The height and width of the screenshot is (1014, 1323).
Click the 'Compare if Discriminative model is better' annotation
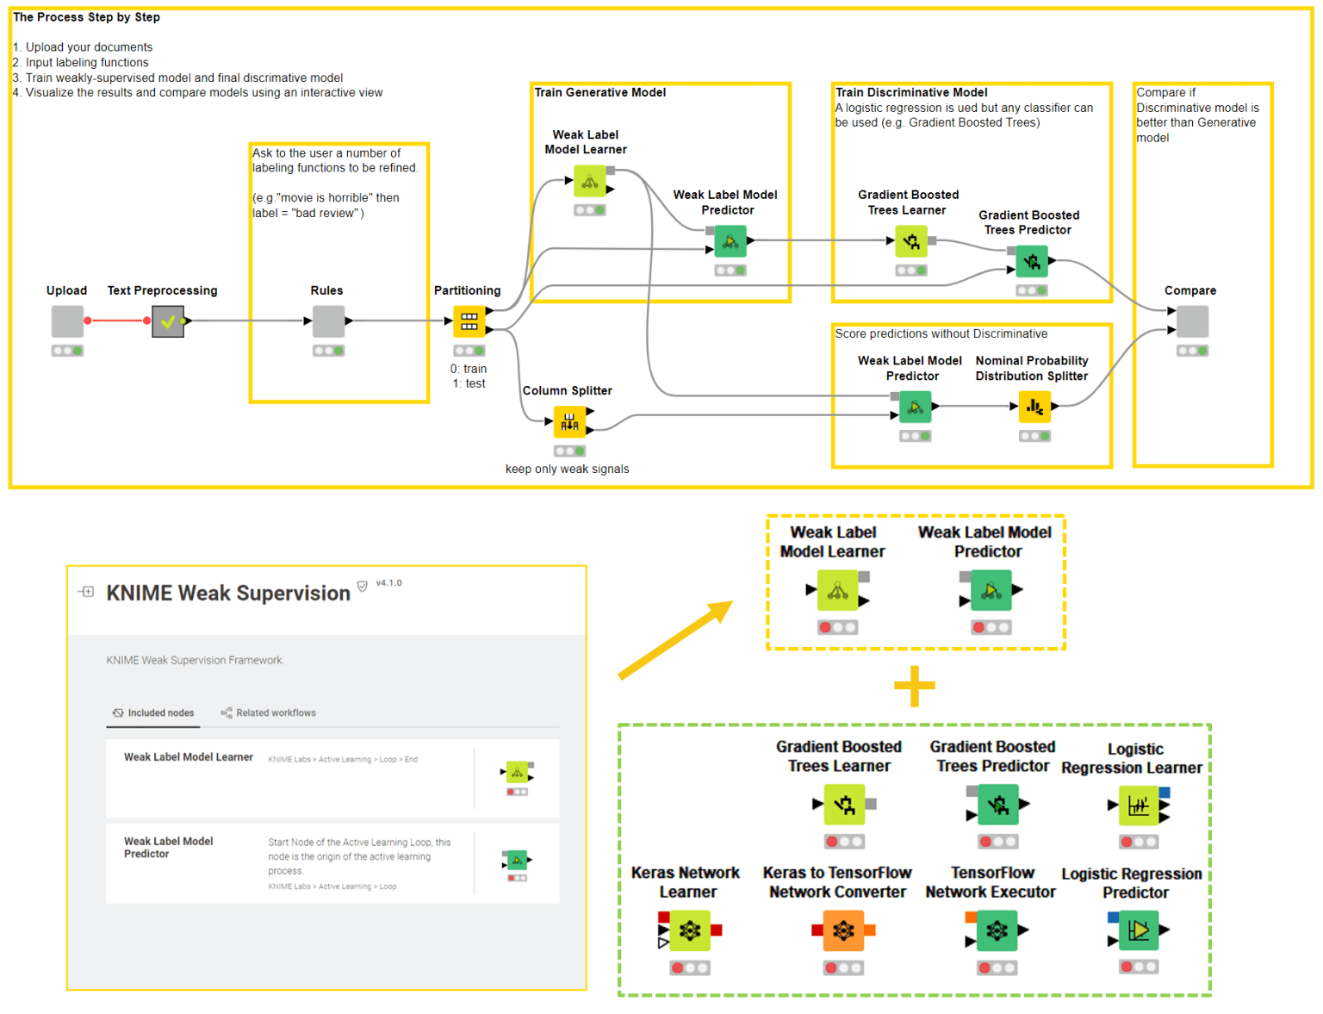coord(1197,115)
